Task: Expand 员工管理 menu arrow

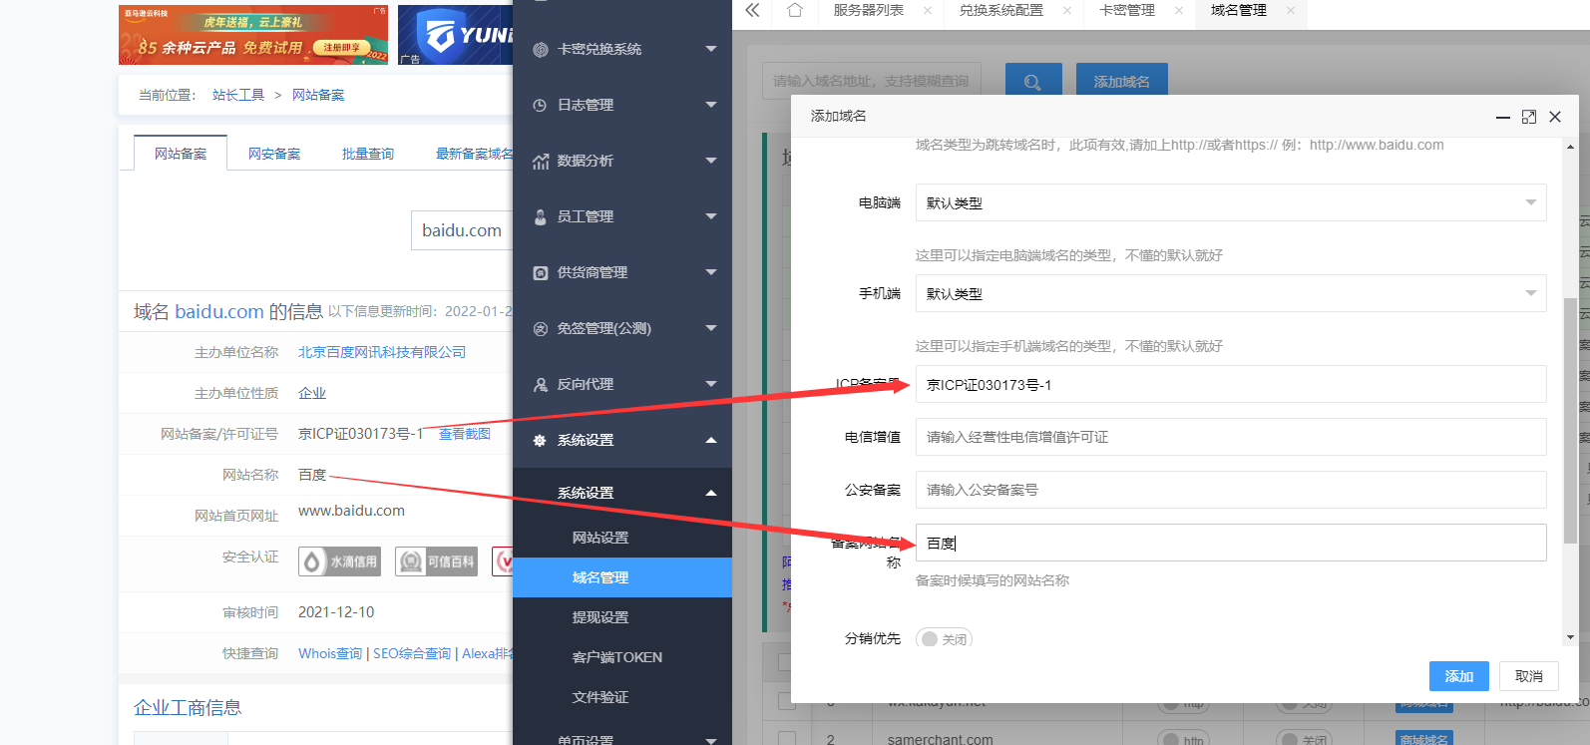Action: [711, 216]
